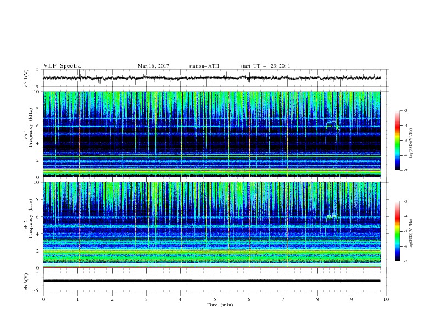Click time-axis tick label "3"
This screenshot has height=336, width=435.
pos(146,299)
